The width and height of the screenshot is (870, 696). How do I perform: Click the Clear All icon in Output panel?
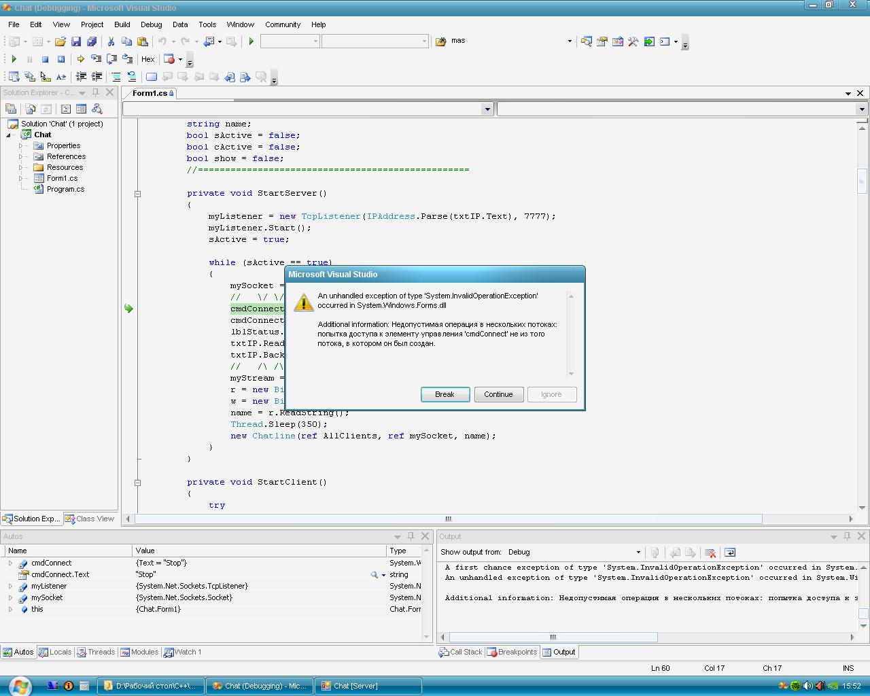tap(710, 553)
